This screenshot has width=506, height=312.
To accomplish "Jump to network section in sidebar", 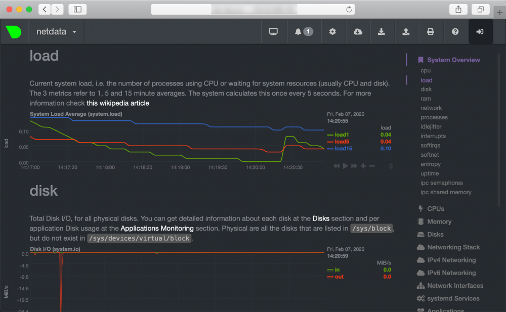I will pyautogui.click(x=431, y=108).
